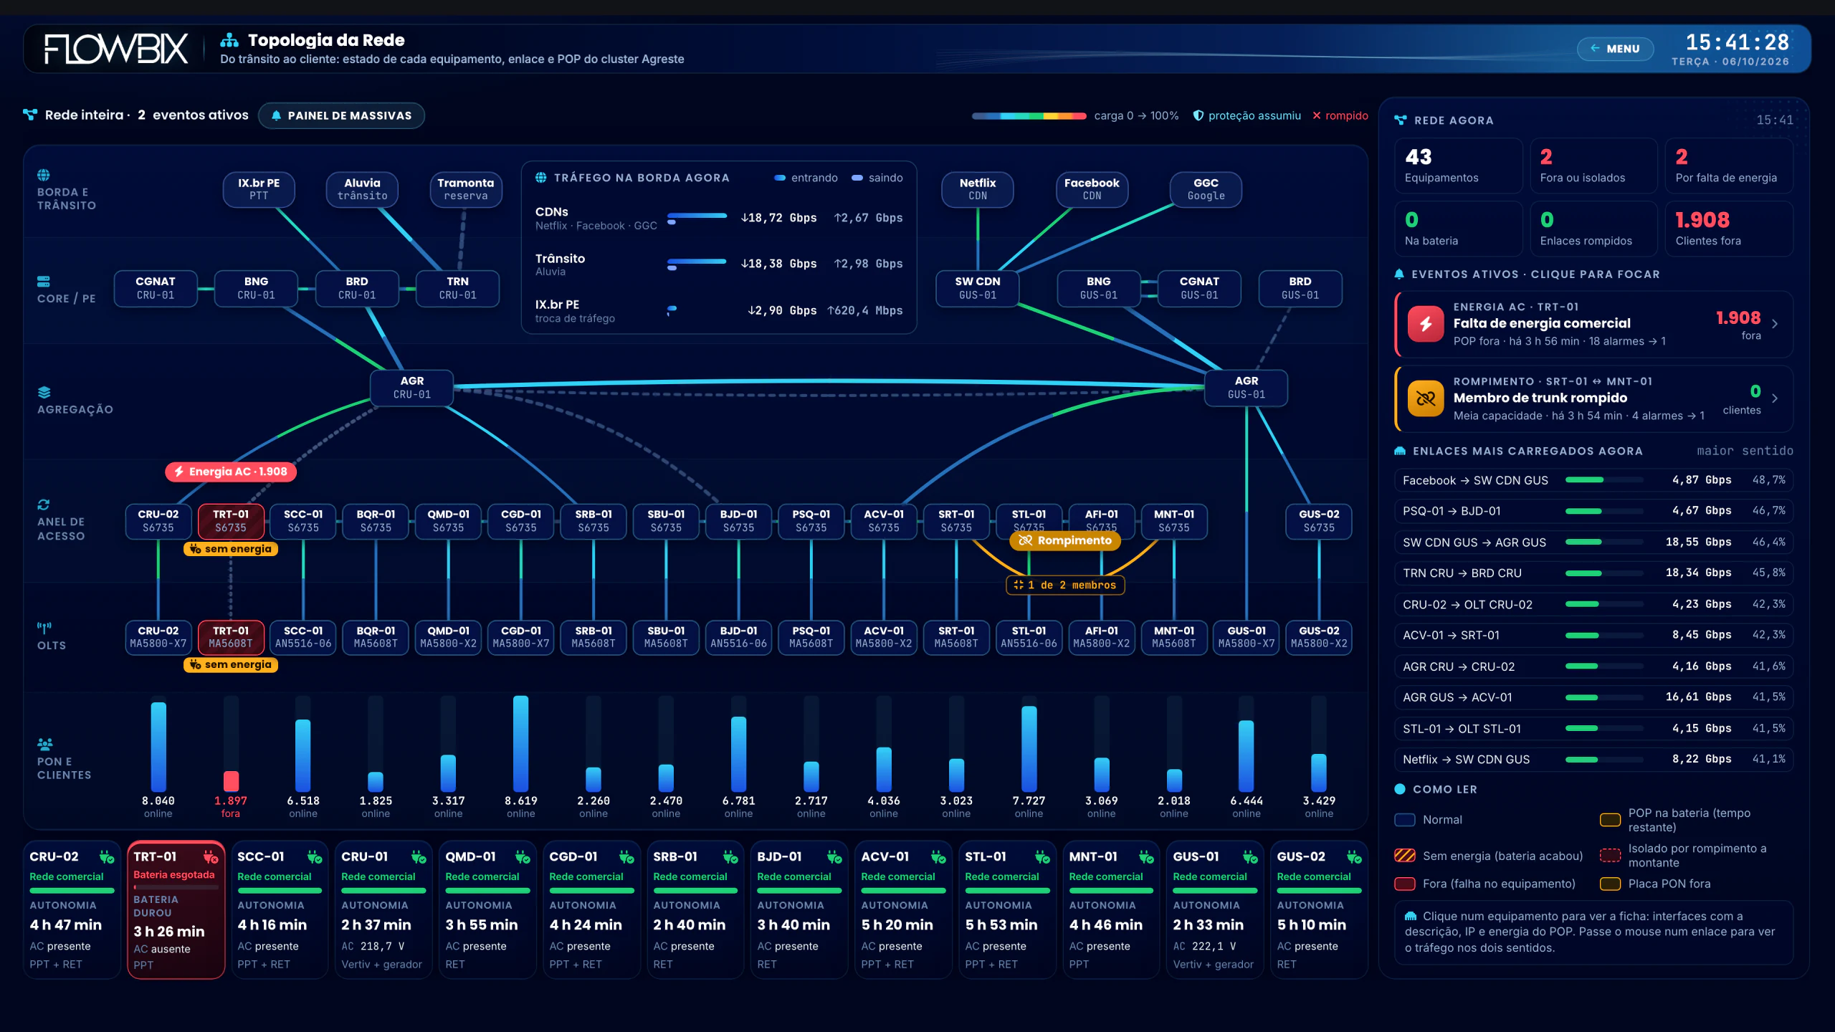Click the Rede Agora panel icon
This screenshot has width=1835, height=1032.
coord(1401,120)
